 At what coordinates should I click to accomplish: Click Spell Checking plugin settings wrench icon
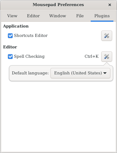(107, 57)
